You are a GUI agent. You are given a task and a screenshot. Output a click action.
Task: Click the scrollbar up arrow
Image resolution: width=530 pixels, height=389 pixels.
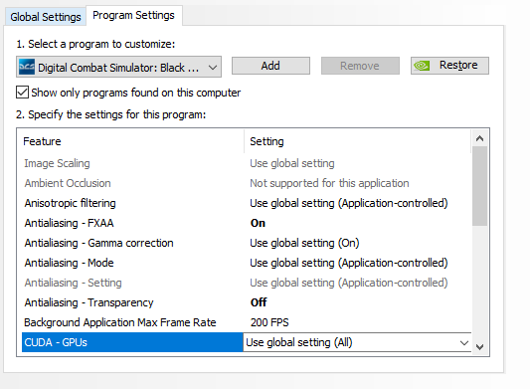[479, 138]
